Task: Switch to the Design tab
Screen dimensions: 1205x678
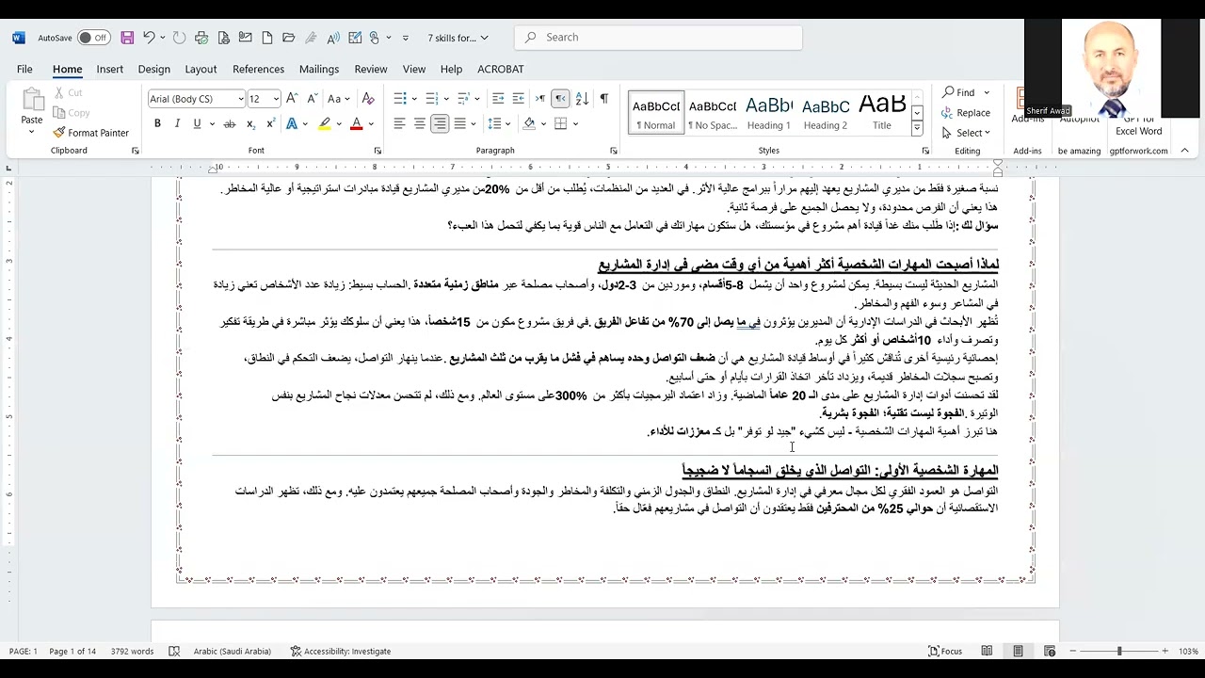Action: (153, 69)
